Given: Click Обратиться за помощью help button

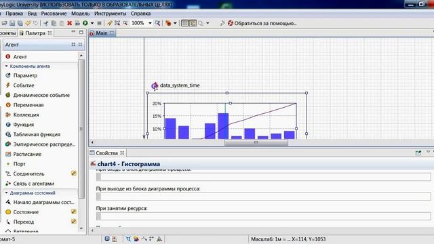Looking at the screenshot, I should (262, 23).
